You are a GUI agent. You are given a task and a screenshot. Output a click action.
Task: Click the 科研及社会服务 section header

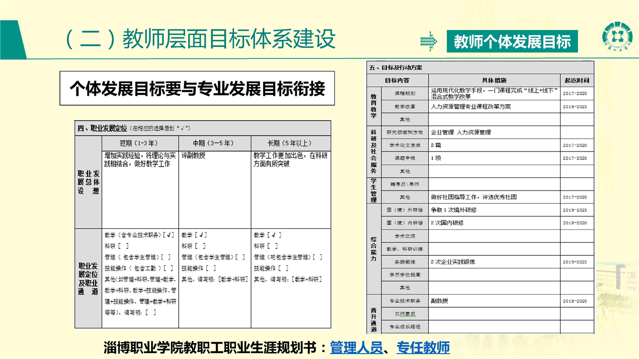373,151
